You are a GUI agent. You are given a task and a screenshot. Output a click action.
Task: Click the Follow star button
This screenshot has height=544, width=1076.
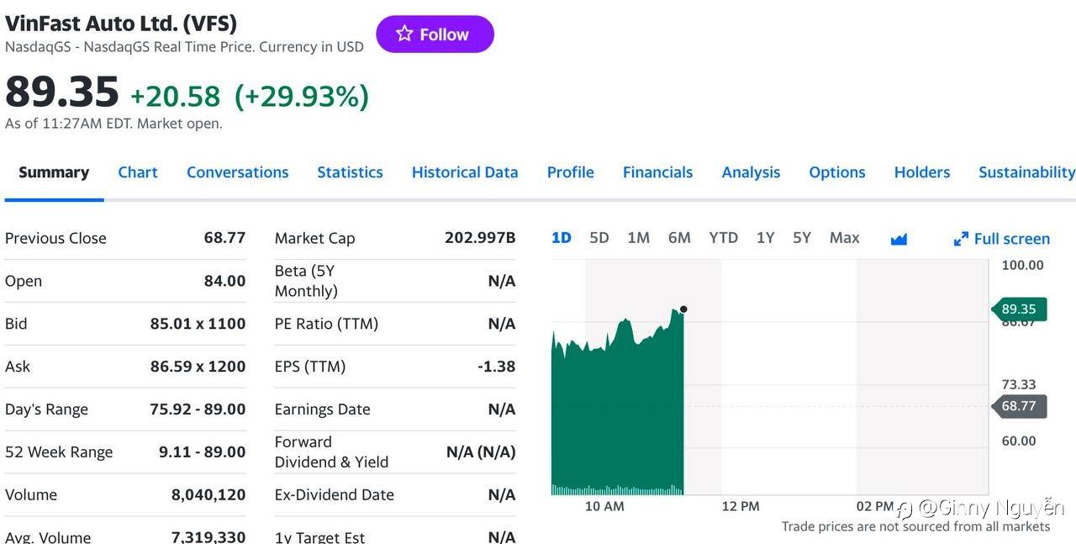(435, 34)
